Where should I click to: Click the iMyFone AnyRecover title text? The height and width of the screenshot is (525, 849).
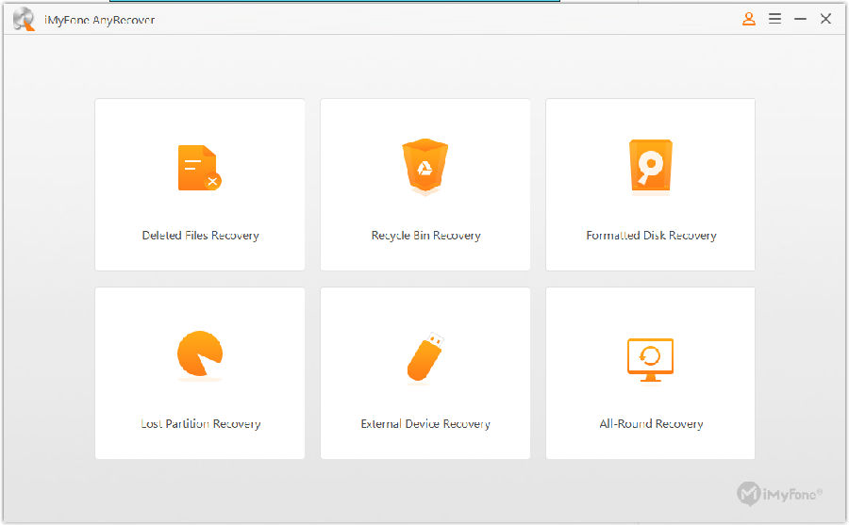[100, 20]
